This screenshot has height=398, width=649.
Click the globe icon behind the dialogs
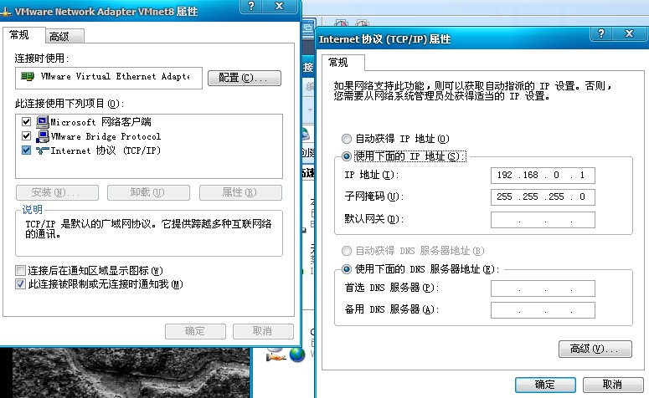296,355
